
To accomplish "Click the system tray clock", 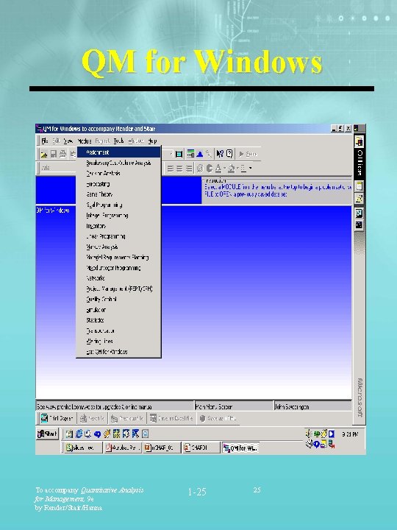I will click(349, 434).
